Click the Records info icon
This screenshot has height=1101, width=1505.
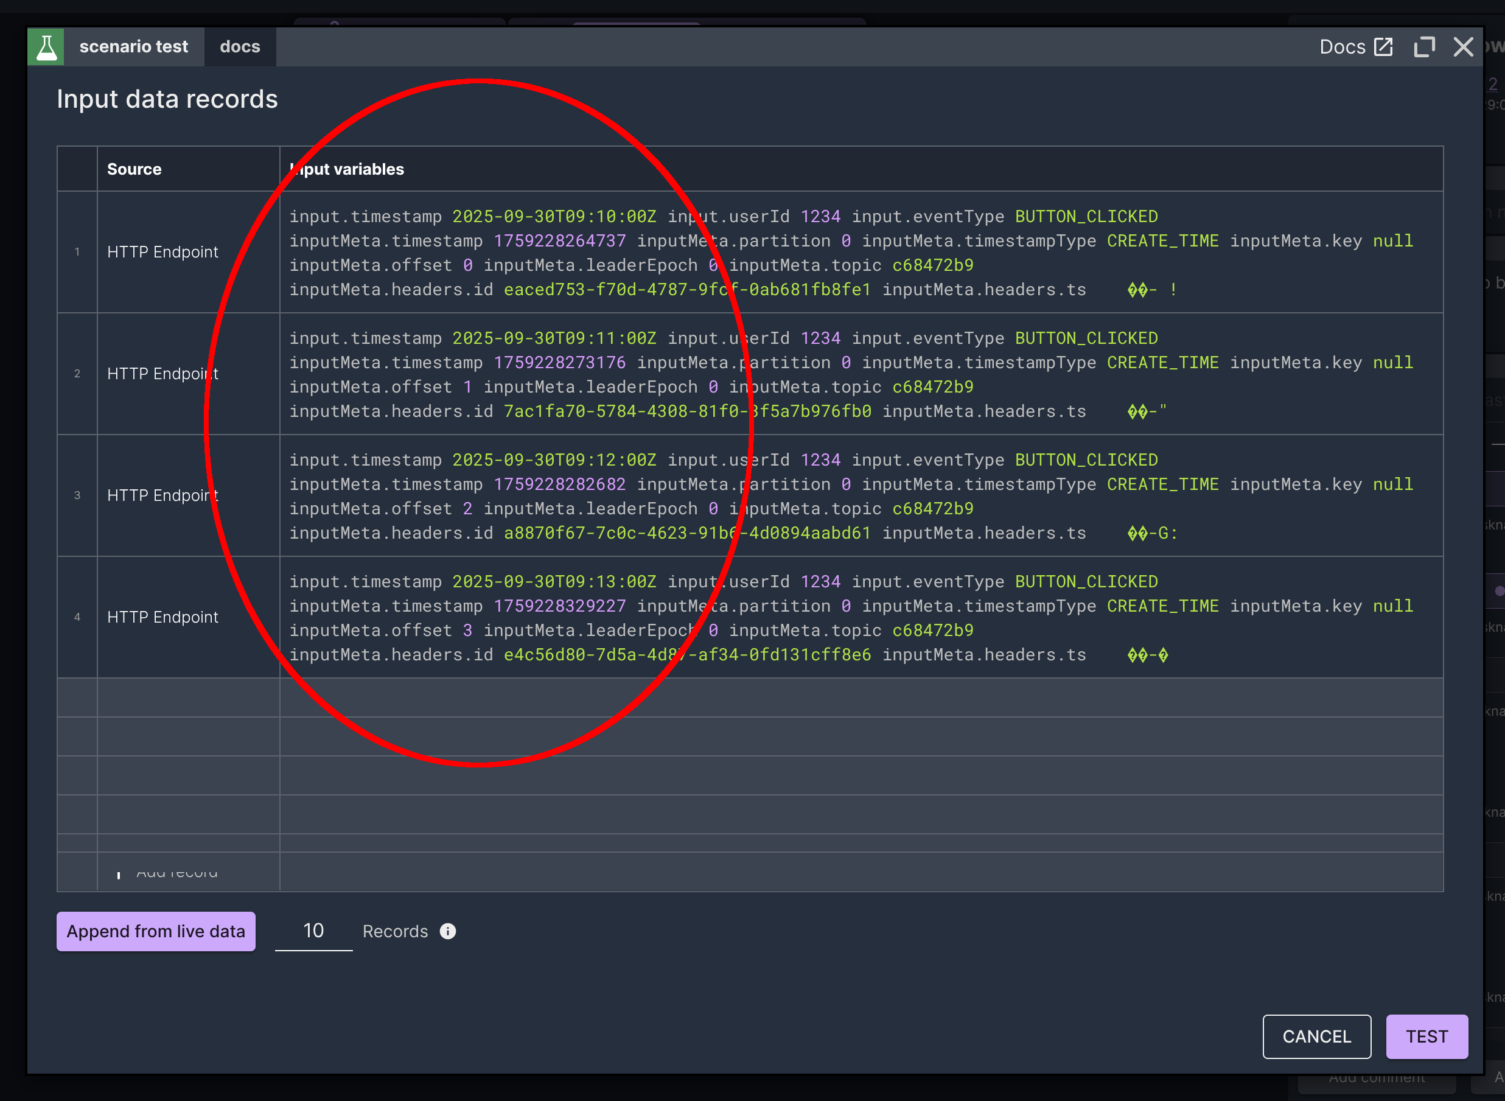point(448,931)
